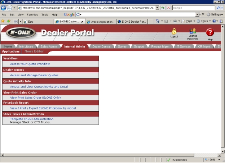Open Access and View Quote Activity link
The image size is (225, 163).
click(39, 87)
